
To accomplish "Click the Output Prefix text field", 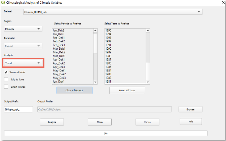I will click(18, 109).
